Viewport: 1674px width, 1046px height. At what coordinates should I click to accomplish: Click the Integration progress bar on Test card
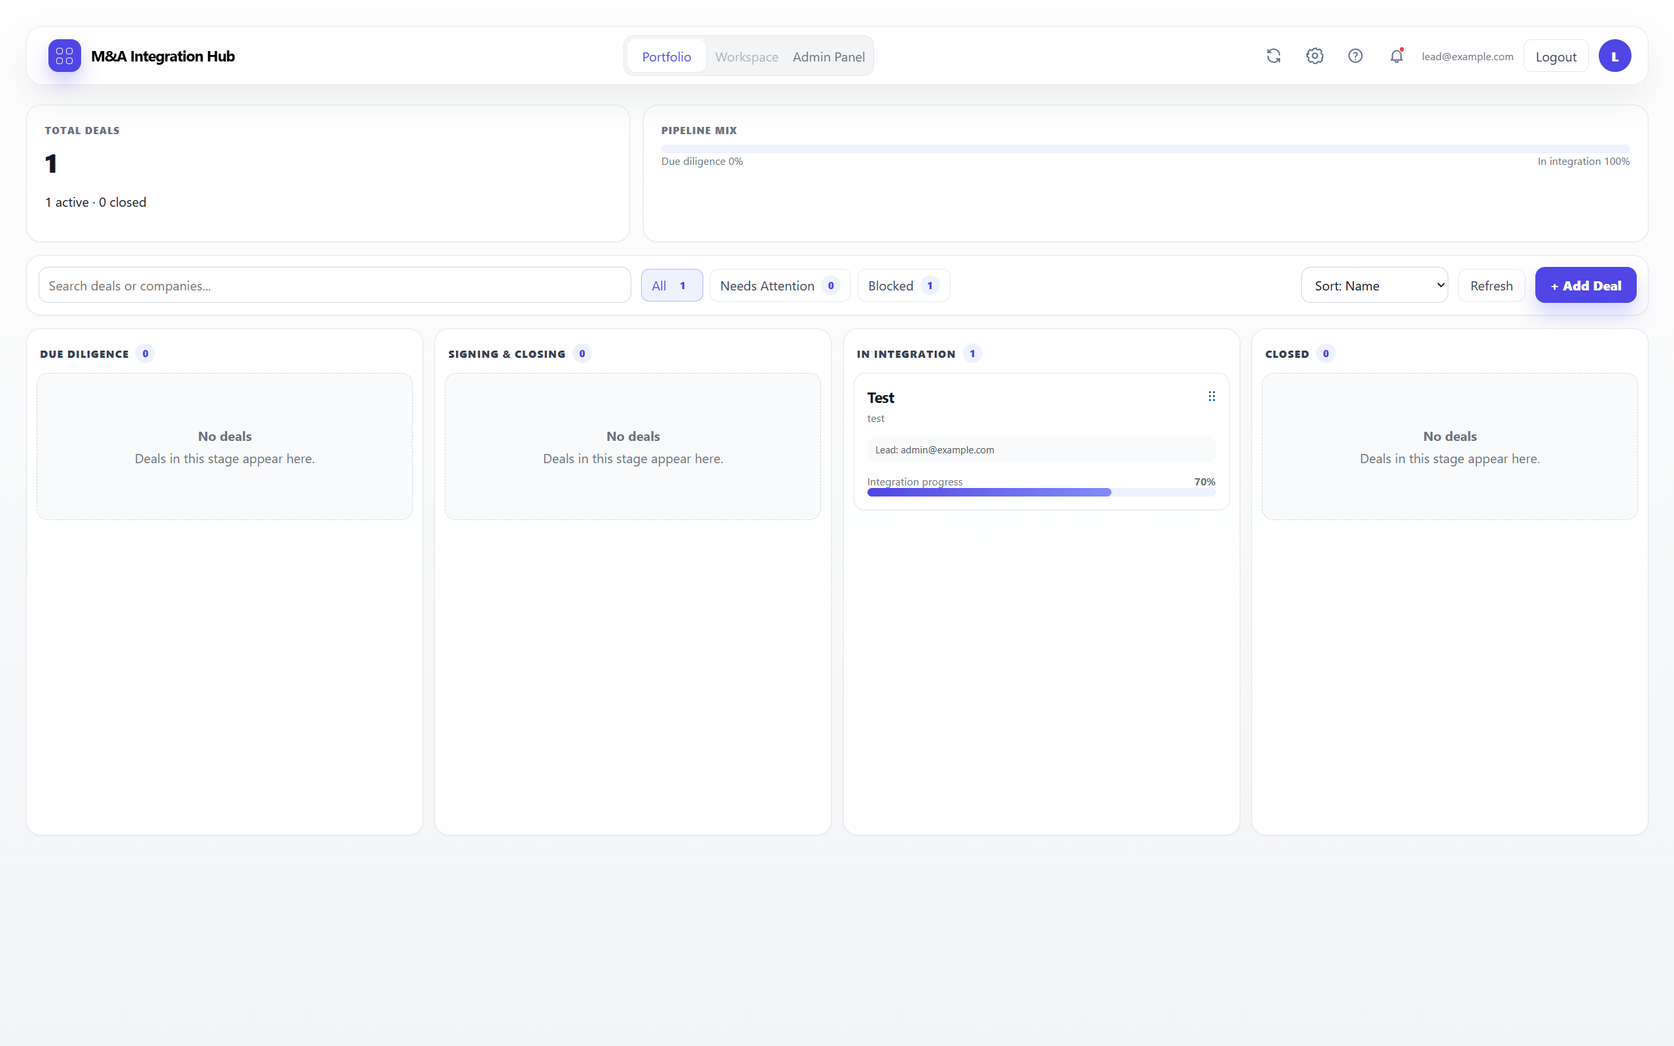pos(1041,492)
